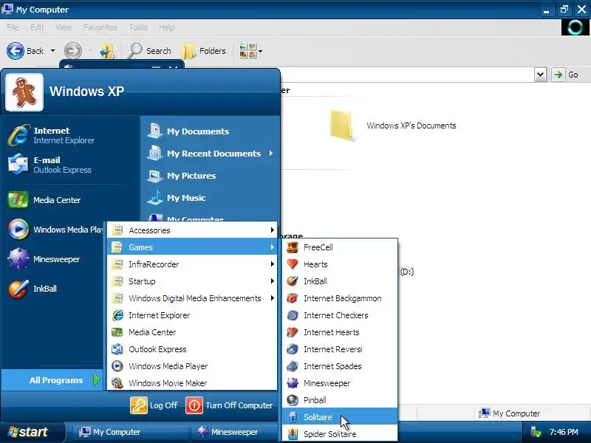The width and height of the screenshot is (591, 443).
Task: Open the File menu
Action: [13, 27]
